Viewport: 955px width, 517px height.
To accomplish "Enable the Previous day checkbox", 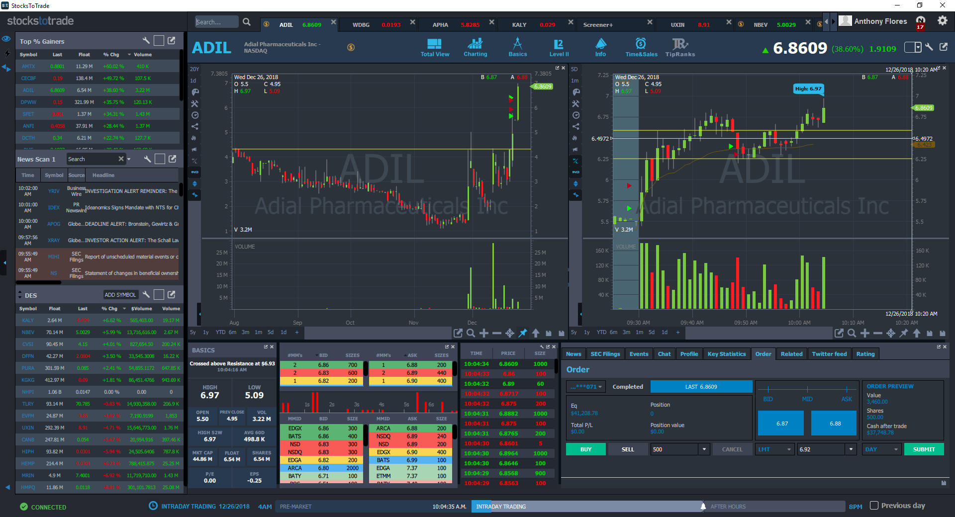I will pos(874,506).
